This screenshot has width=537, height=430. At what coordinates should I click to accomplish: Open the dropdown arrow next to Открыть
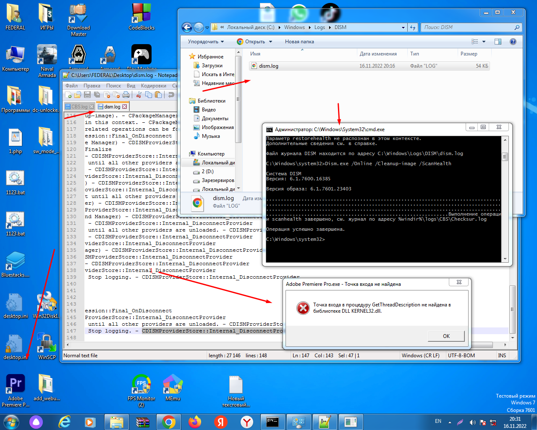(270, 42)
